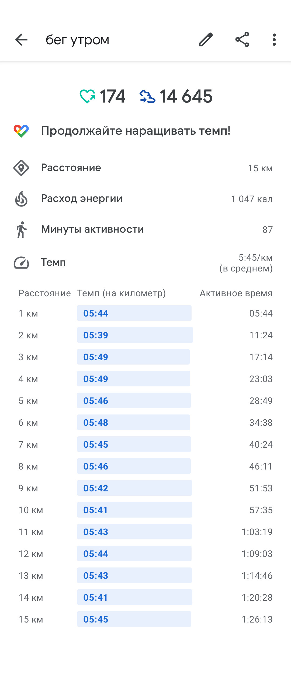Image resolution: width=291 pixels, height=680 pixels.
Task: Tap the 'Продолжайте наращивать темп!' message
Action: pos(136,131)
